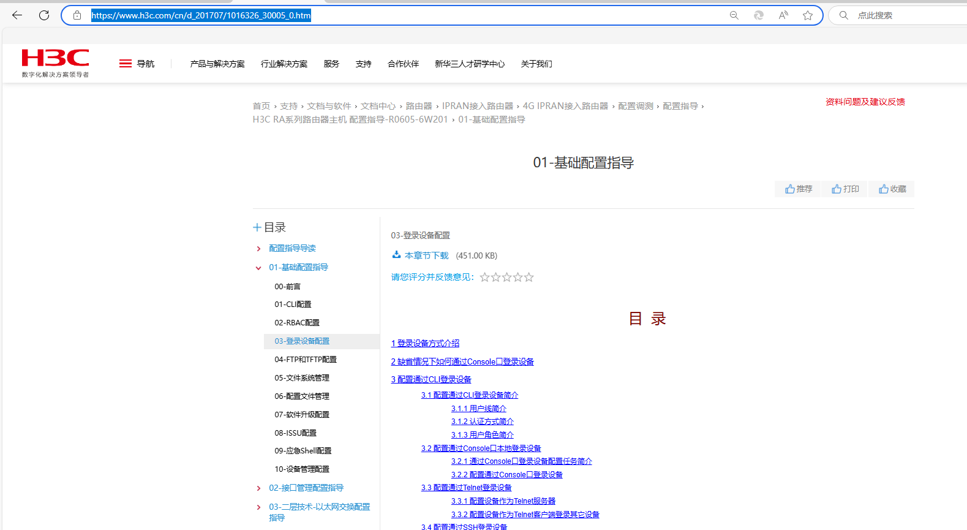Collapse the 01-基础配置指导 tree arrow
The height and width of the screenshot is (530, 967).
coord(258,268)
